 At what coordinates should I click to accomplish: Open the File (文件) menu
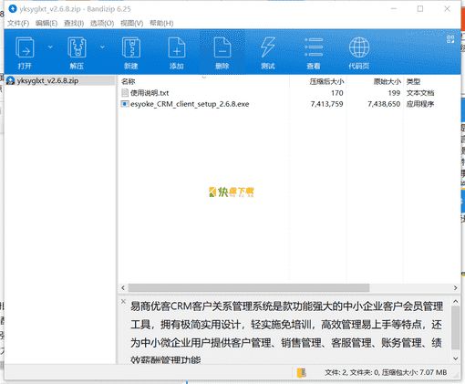click(x=18, y=23)
